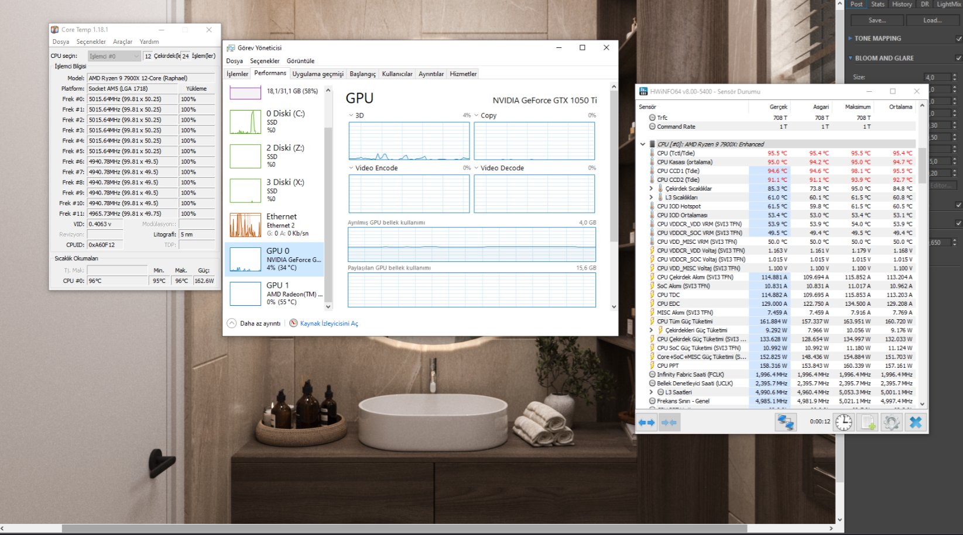
Task: Open the Araçlar menu in Core Temp
Action: [122, 42]
